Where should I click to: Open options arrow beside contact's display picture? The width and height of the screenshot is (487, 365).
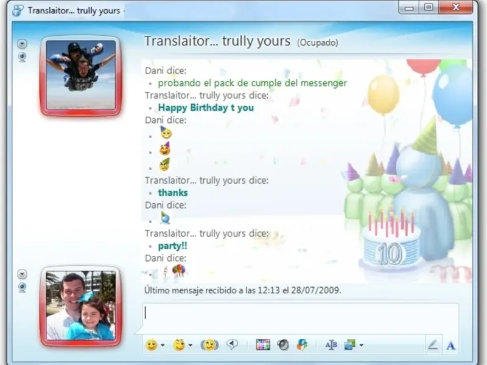pos(22,44)
